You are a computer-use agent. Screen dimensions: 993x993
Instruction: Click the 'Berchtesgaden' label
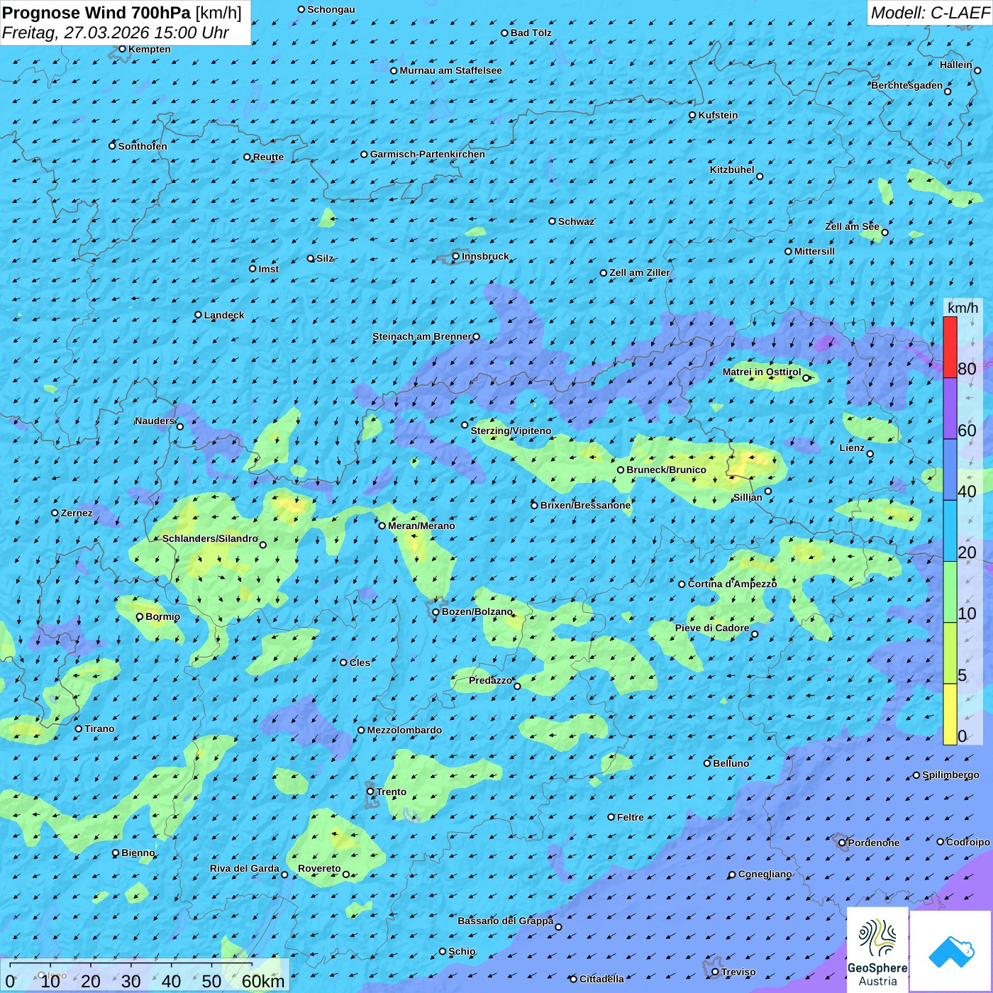(x=907, y=86)
